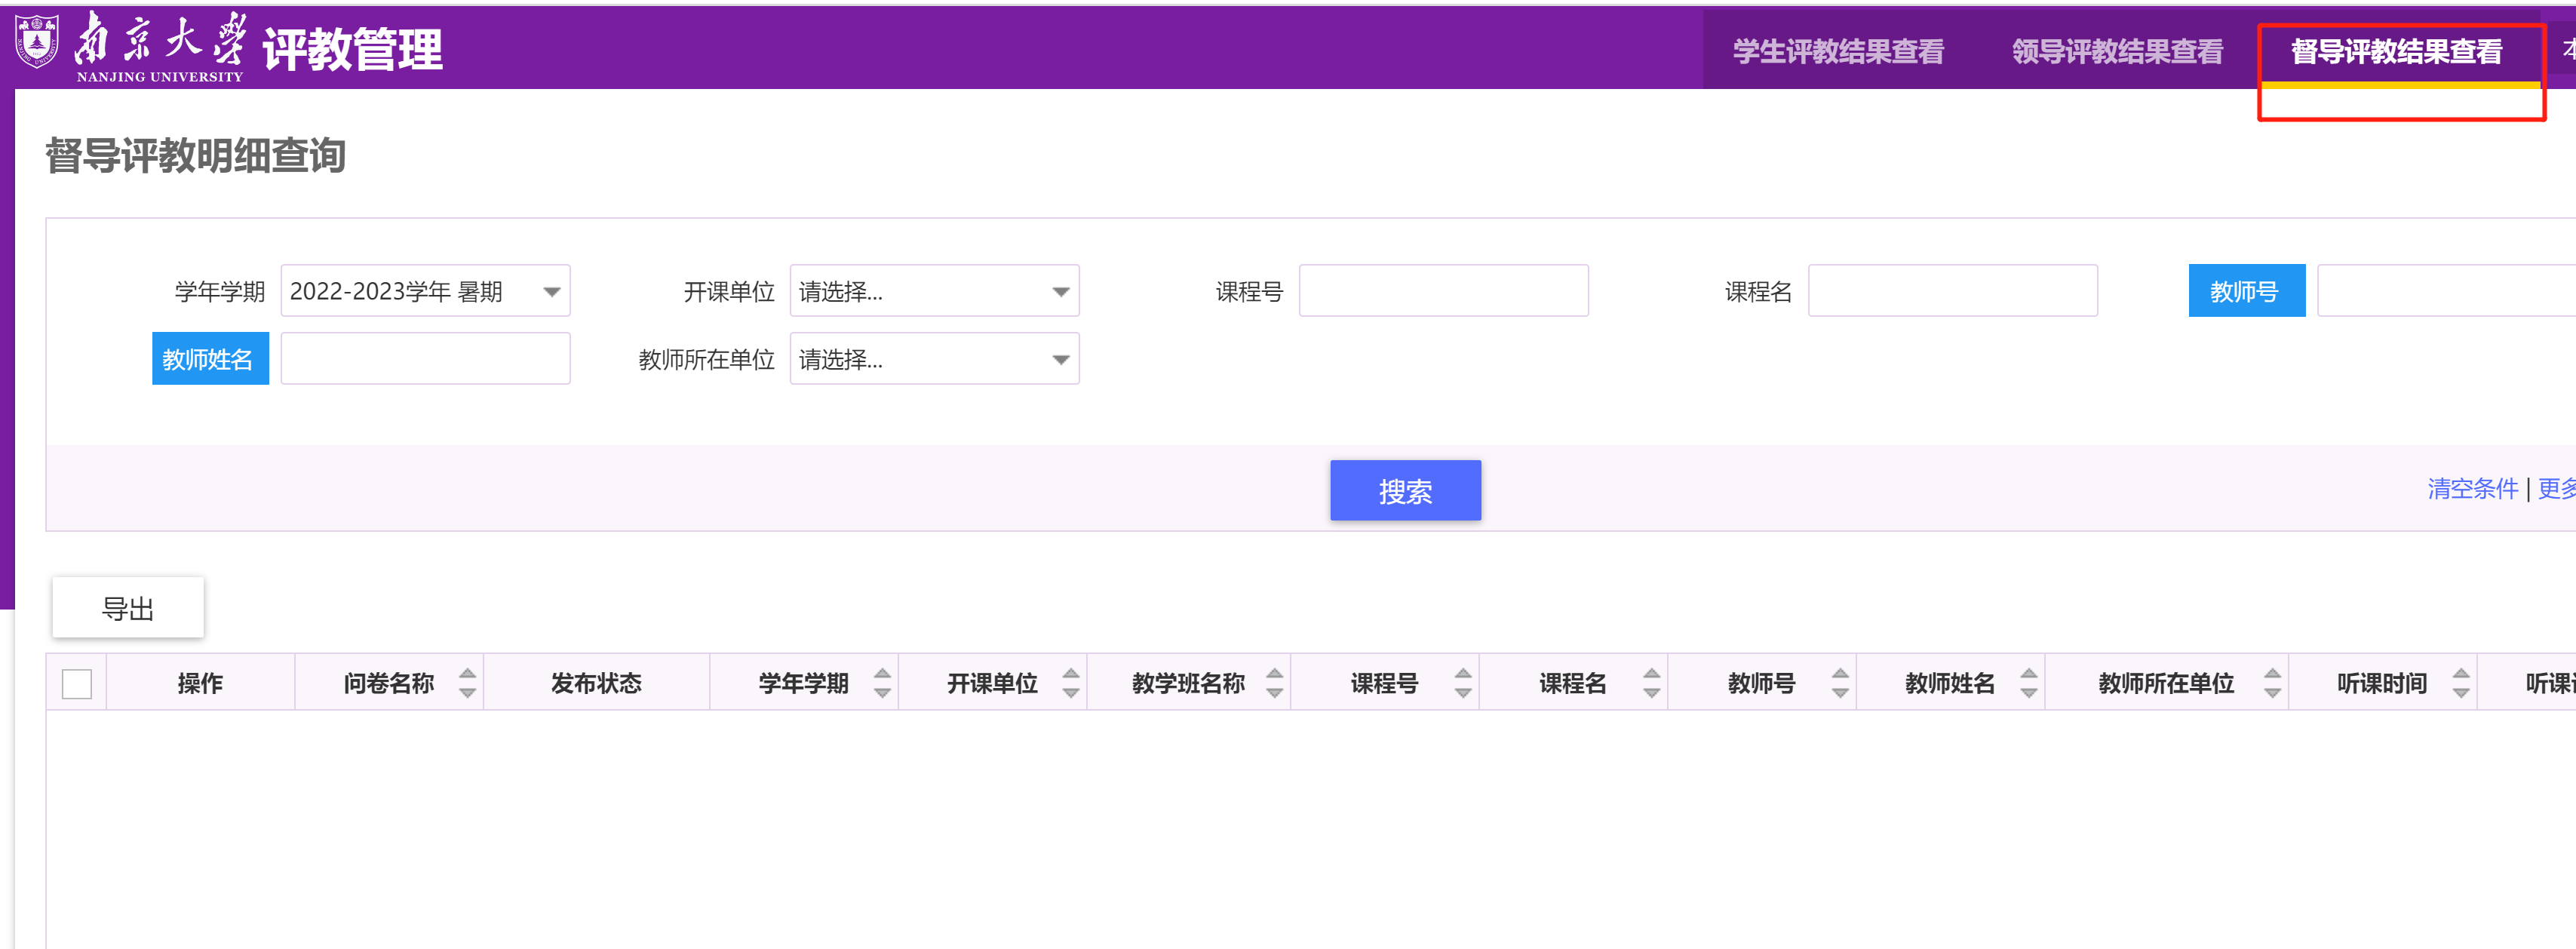This screenshot has height=949, width=2576.
Task: Tick the select-all checkbox in table header
Action: [77, 684]
